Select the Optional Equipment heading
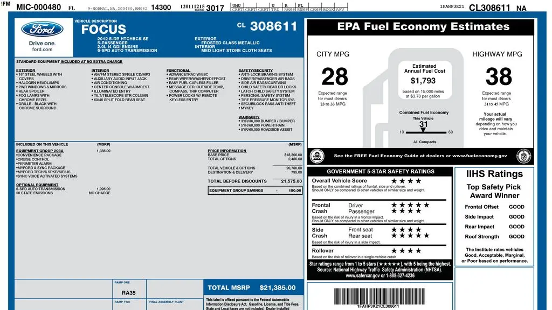552x310 pixels. (x=37, y=185)
